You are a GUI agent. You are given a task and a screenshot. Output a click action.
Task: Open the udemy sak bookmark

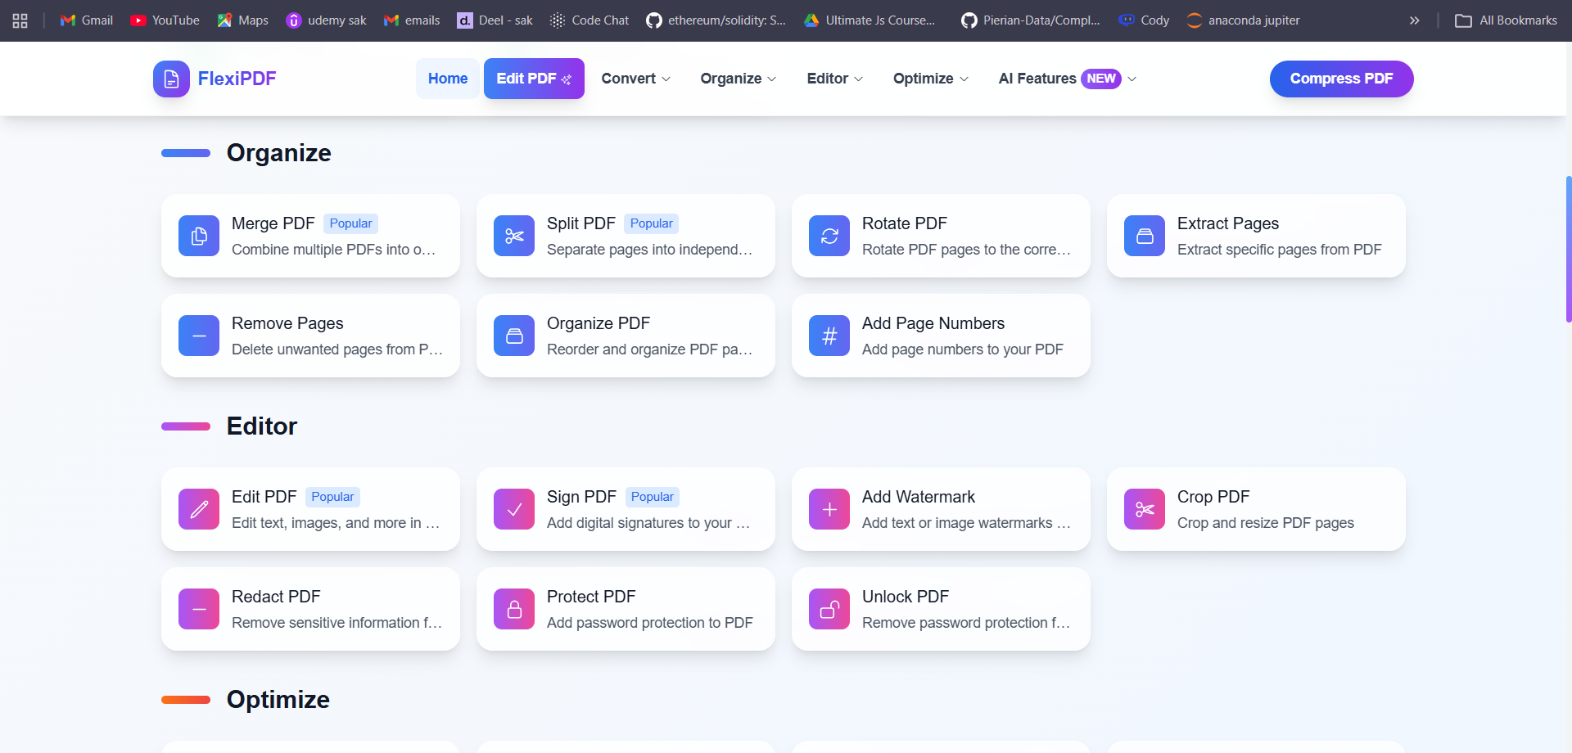coord(326,20)
